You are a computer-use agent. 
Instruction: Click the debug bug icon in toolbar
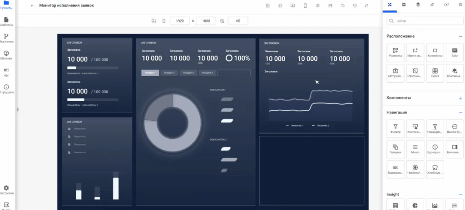pyautogui.click(x=317, y=5)
